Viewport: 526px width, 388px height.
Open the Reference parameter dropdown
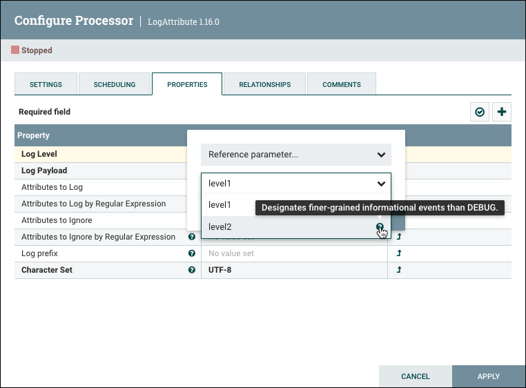[295, 155]
